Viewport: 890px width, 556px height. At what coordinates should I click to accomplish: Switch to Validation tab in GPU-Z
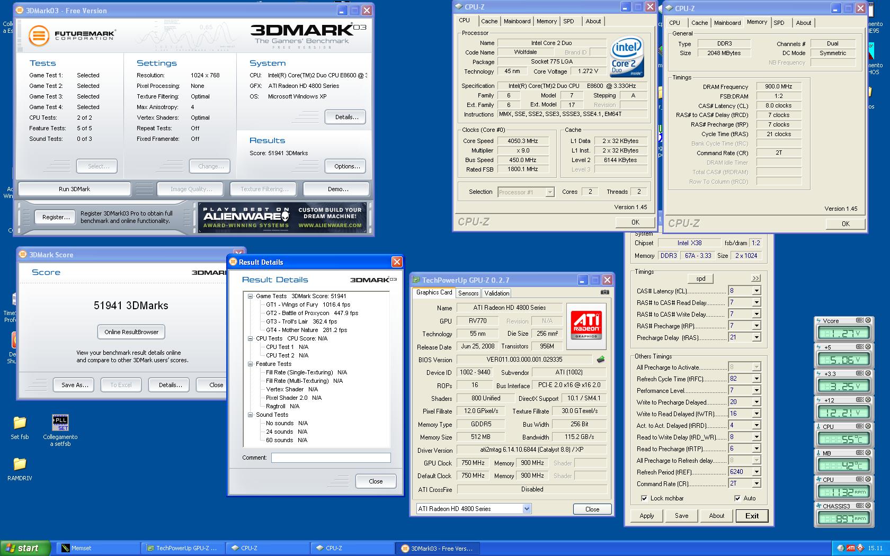click(496, 293)
